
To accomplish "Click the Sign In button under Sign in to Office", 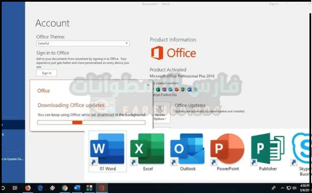I will point(47,73).
